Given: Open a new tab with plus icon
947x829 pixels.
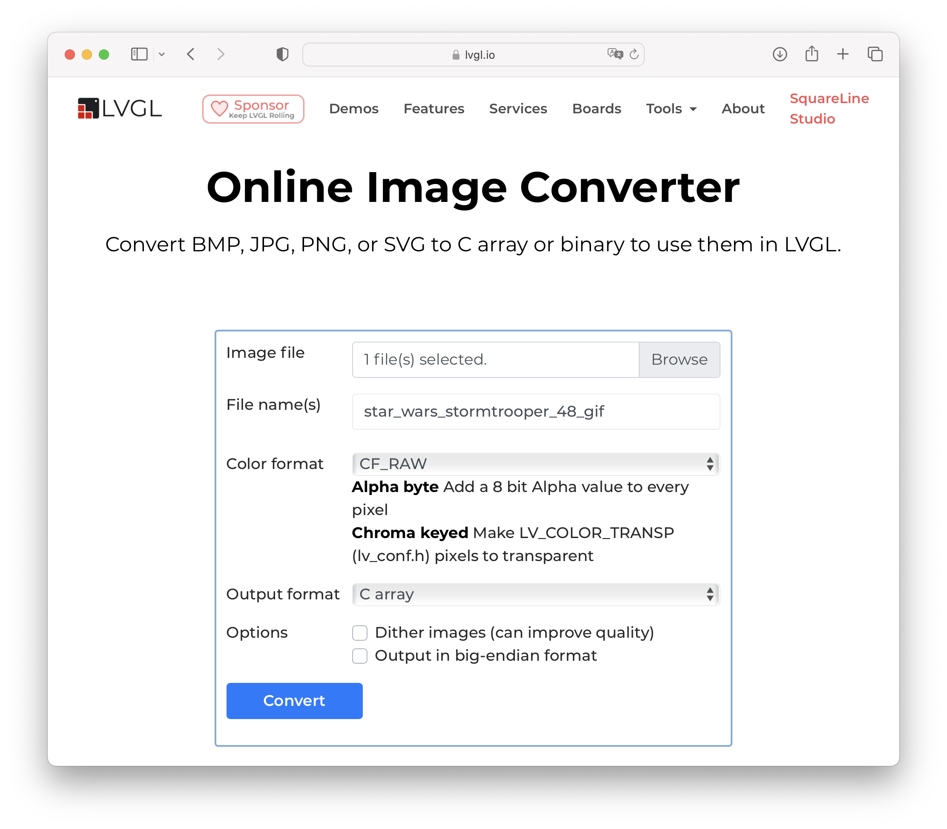Looking at the screenshot, I should tap(843, 54).
